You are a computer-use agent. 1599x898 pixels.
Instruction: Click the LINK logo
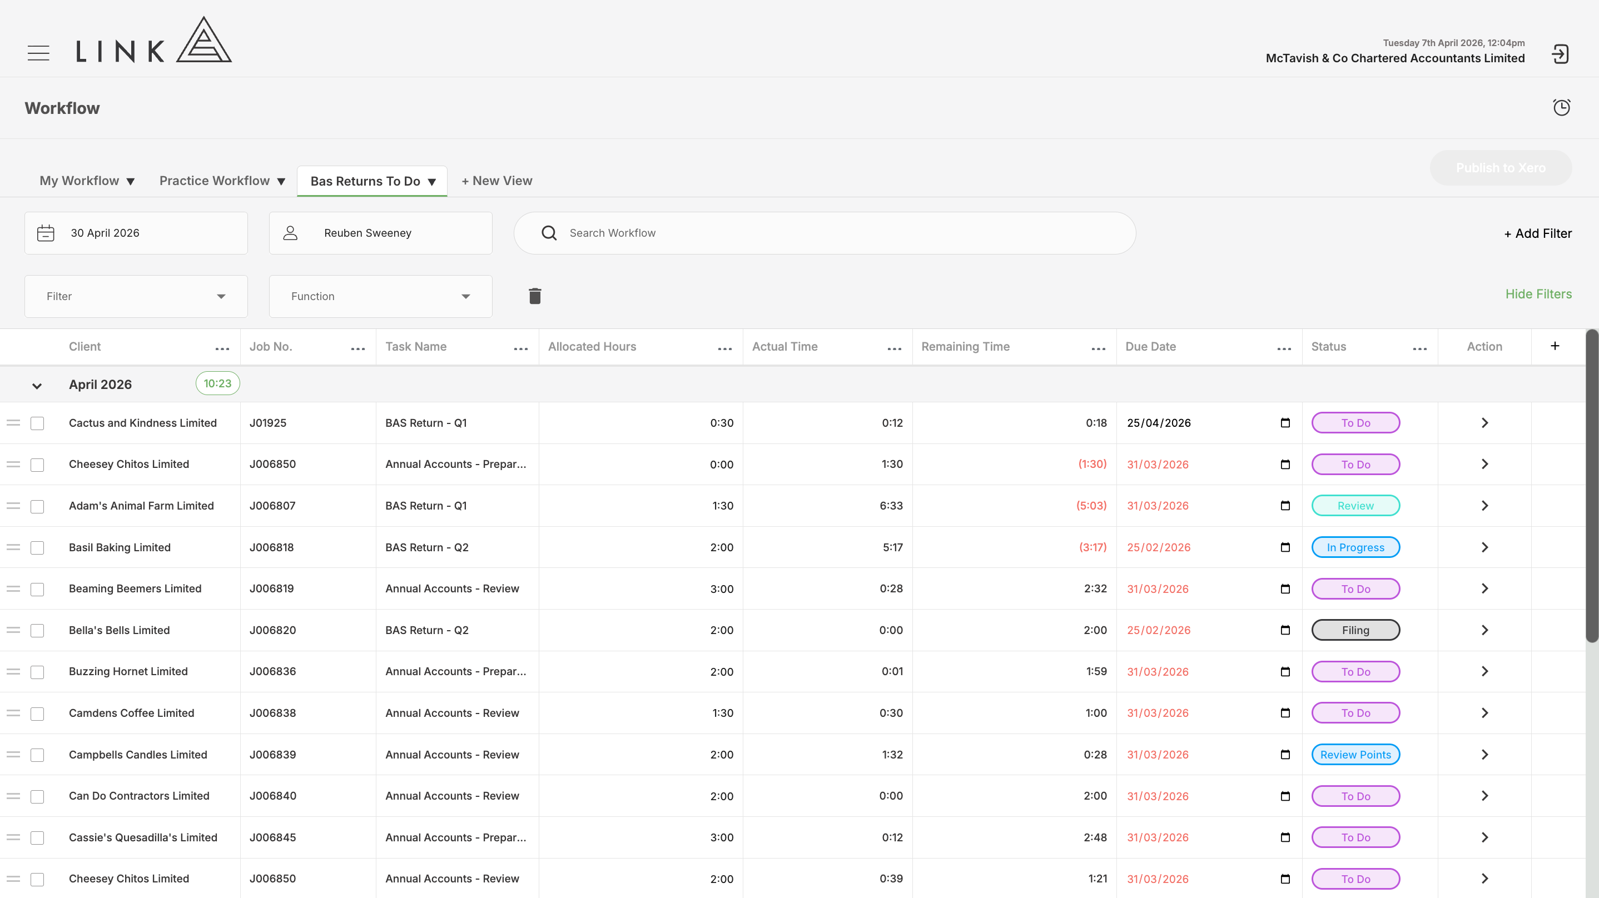pos(154,39)
